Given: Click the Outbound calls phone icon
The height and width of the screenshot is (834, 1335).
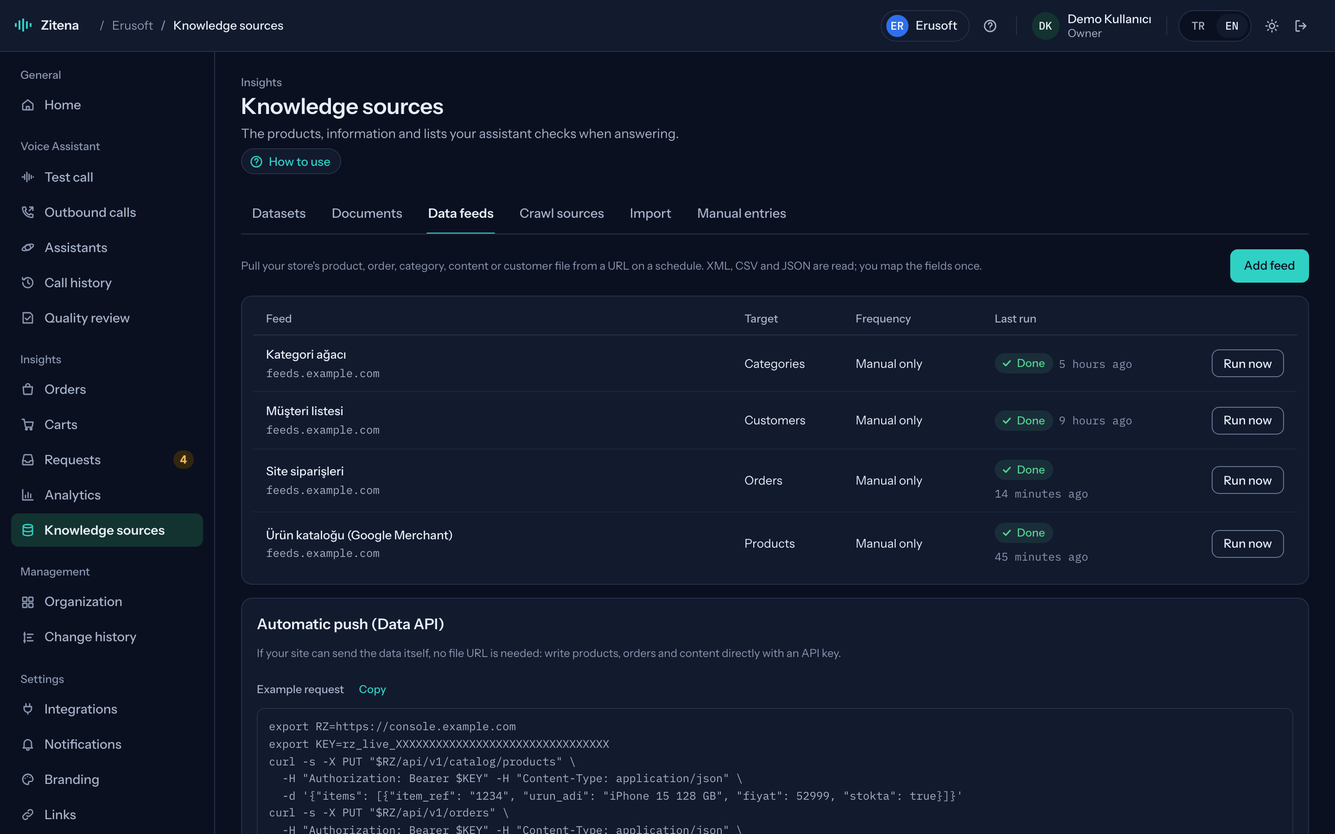Looking at the screenshot, I should 28,212.
